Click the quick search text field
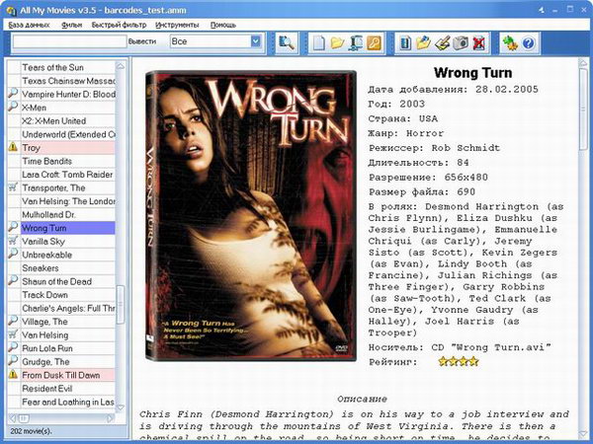Viewport: 593px width, 444px height. coord(69,42)
